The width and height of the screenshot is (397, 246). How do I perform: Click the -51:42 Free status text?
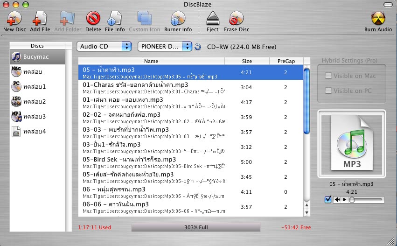coord(296,227)
